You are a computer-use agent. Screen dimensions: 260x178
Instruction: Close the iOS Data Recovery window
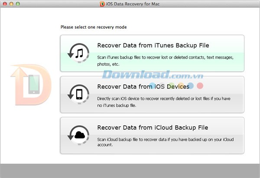click(x=5, y=4)
